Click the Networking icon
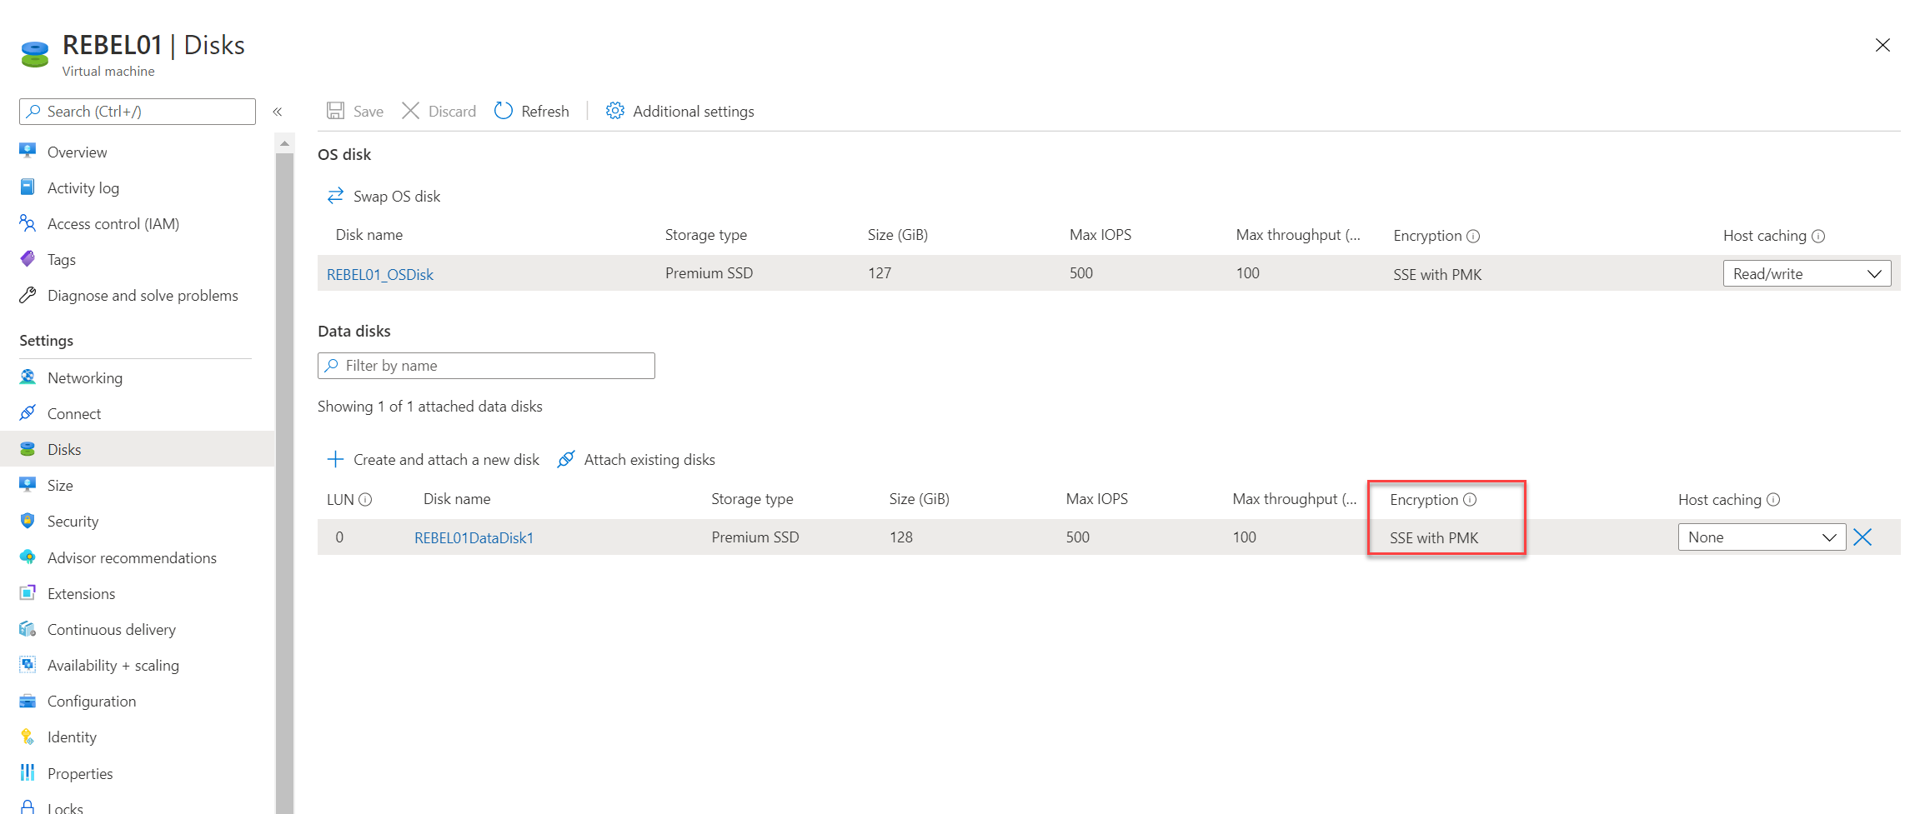 (x=28, y=377)
